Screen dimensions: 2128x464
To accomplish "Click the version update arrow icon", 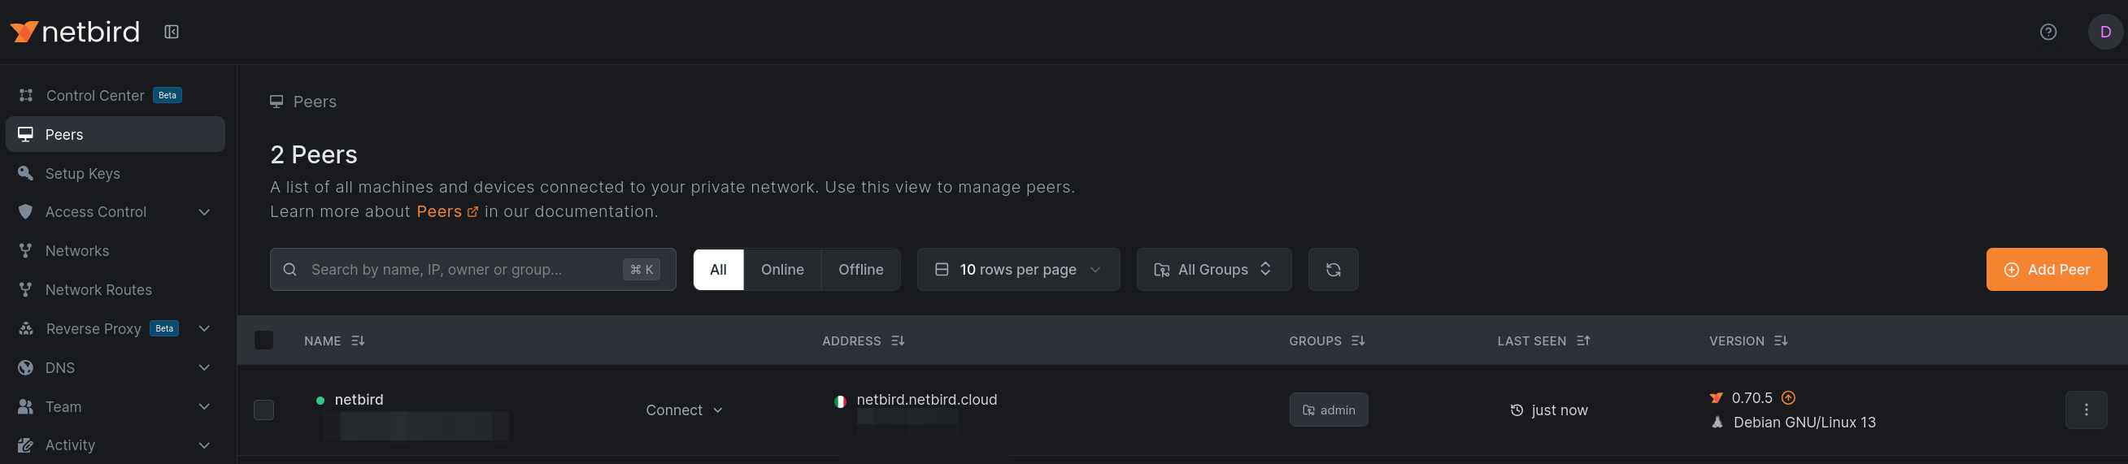I will tap(1788, 398).
